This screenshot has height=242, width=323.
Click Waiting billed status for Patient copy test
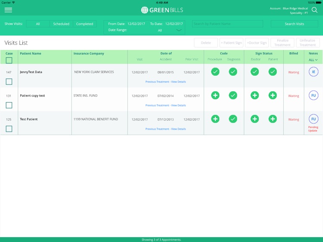(x=294, y=96)
